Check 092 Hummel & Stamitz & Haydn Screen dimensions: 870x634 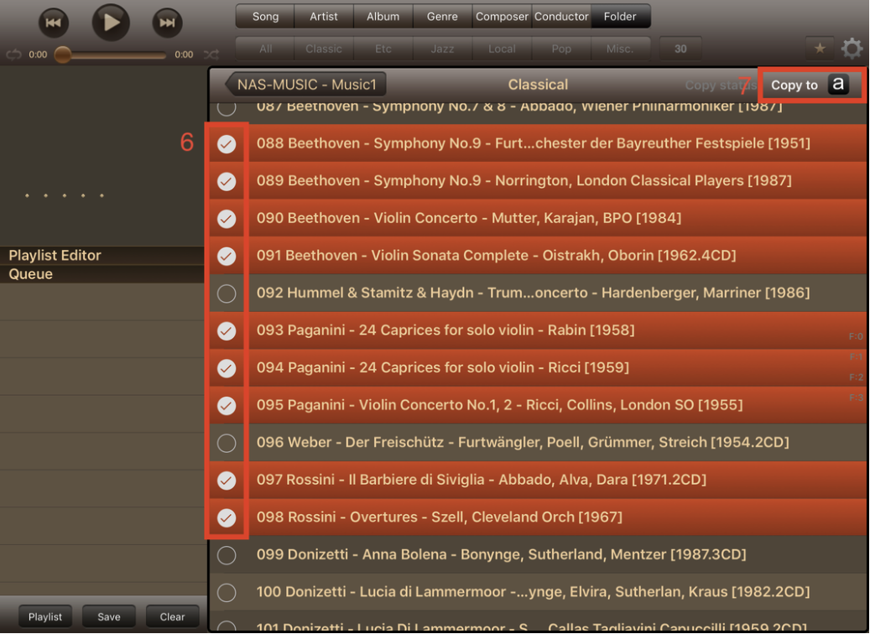point(227,294)
